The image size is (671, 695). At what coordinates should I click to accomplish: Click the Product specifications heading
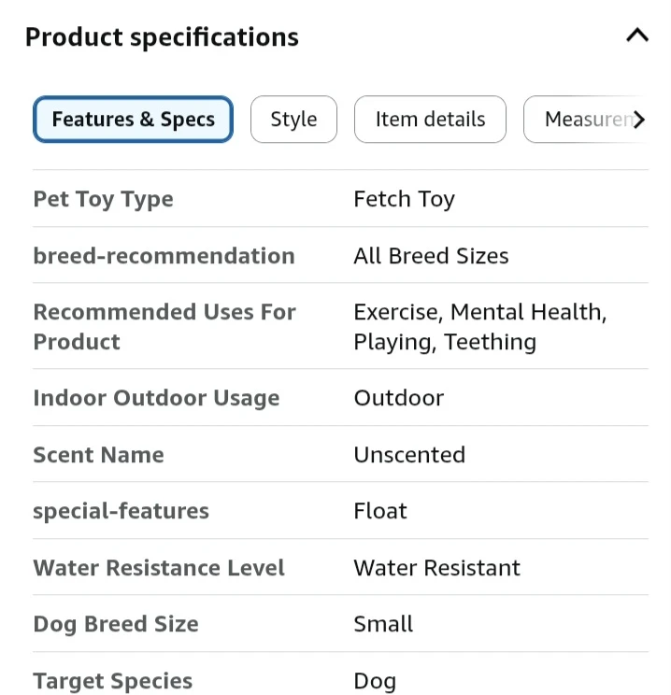pyautogui.click(x=162, y=37)
